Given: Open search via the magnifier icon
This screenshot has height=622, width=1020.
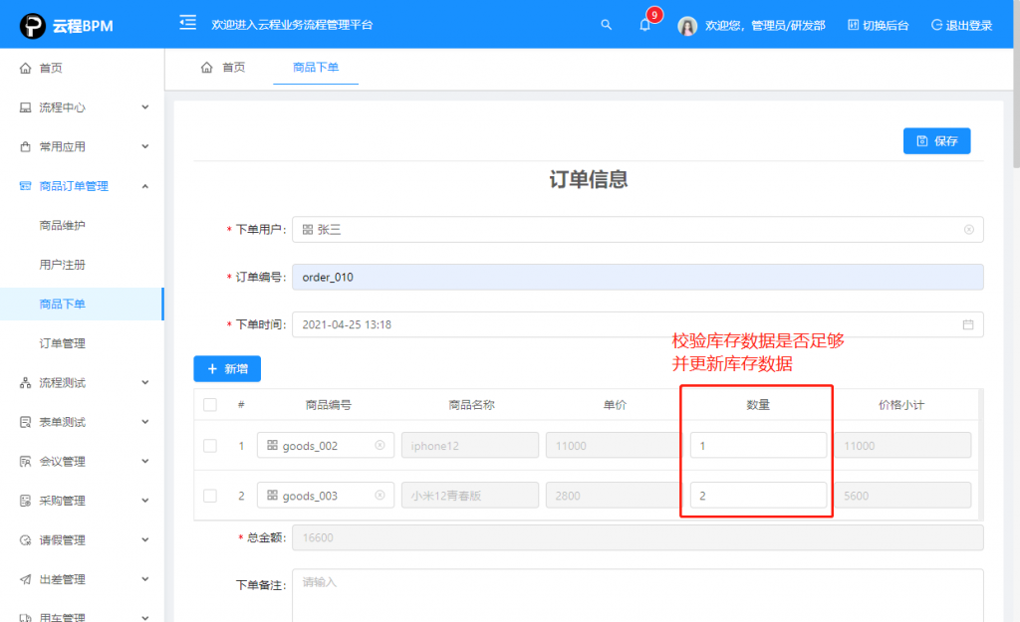Looking at the screenshot, I should (x=607, y=25).
